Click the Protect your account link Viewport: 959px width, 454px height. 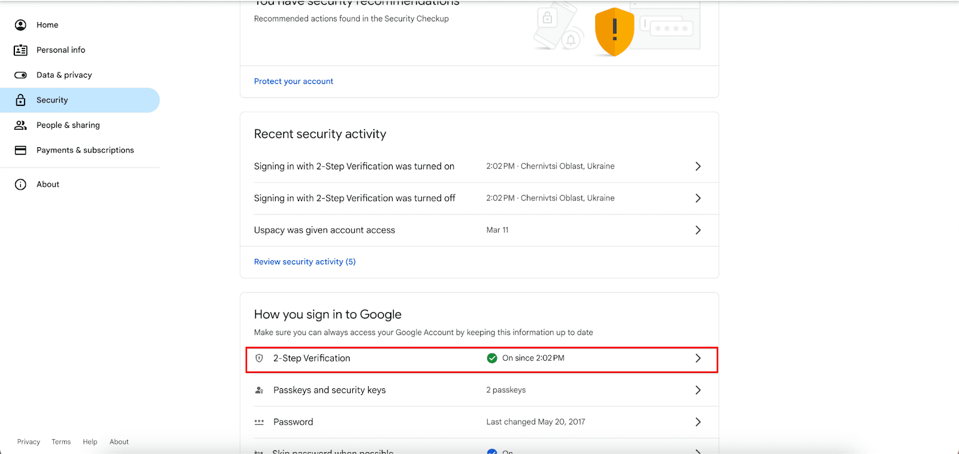[x=294, y=81]
